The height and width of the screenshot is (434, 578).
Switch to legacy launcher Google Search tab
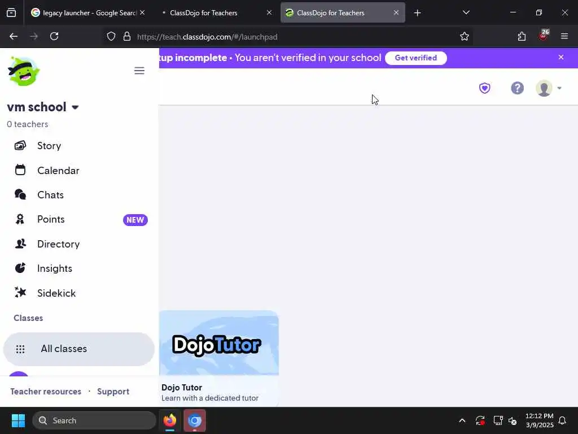coord(87,13)
